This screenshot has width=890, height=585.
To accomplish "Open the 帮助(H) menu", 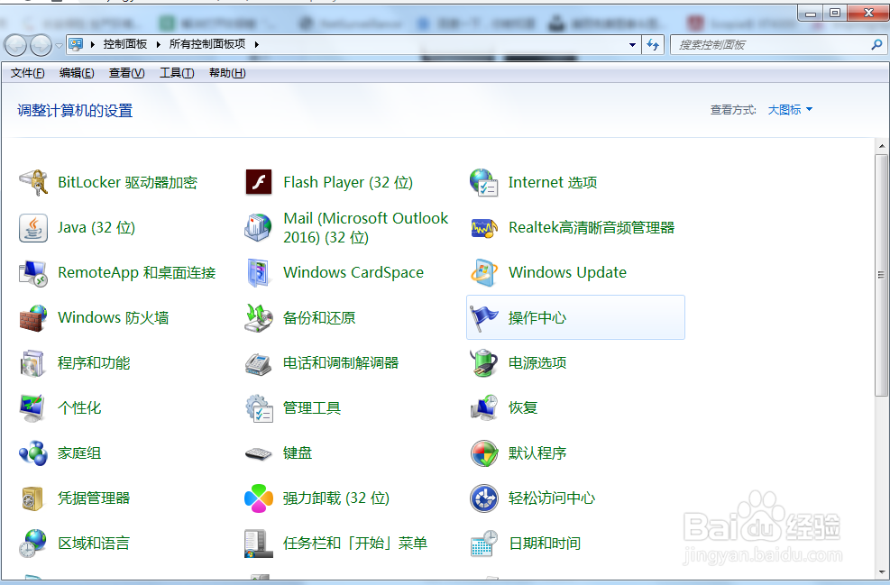I will point(227,73).
